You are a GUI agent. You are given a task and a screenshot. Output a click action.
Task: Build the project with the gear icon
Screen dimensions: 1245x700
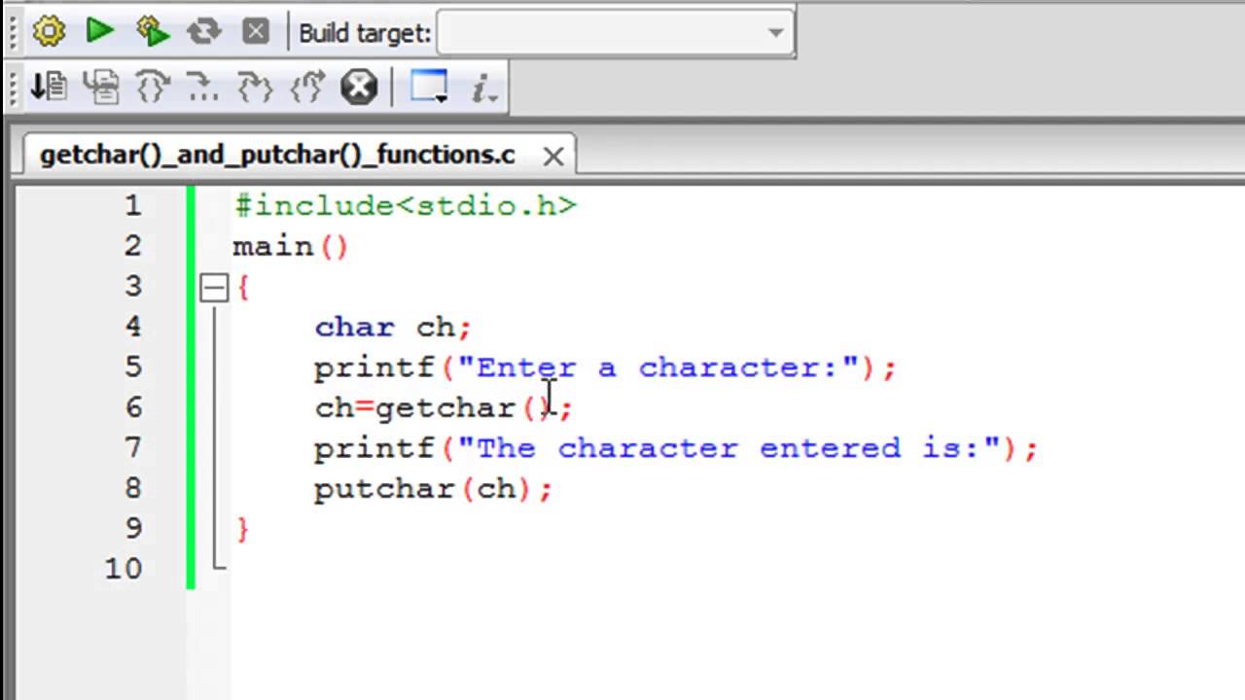click(x=49, y=31)
